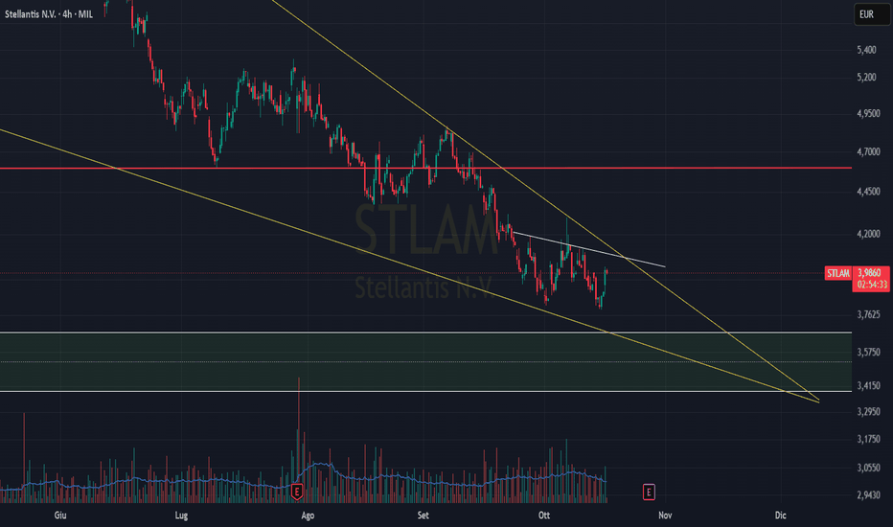Click the 3,1750 price axis label
This screenshot has height=527, width=893.
point(868,439)
